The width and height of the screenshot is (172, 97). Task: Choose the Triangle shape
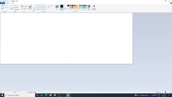click(45, 6)
